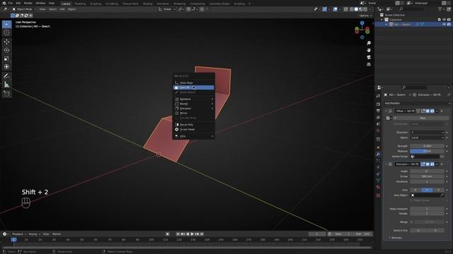This screenshot has width=453, height=254.
Task: Open the Scene properties tab
Action: [378, 124]
